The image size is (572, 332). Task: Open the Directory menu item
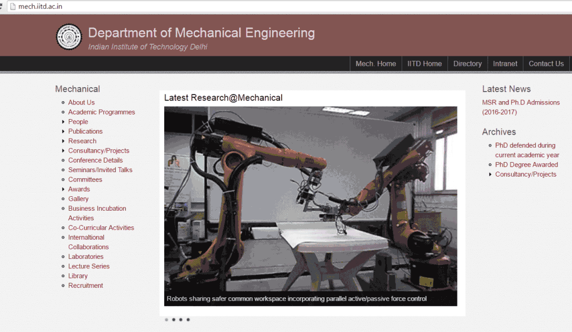468,64
